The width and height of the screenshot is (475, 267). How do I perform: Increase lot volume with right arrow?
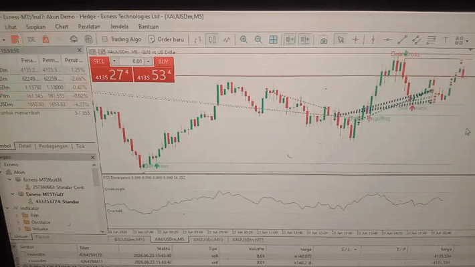[x=149, y=61]
